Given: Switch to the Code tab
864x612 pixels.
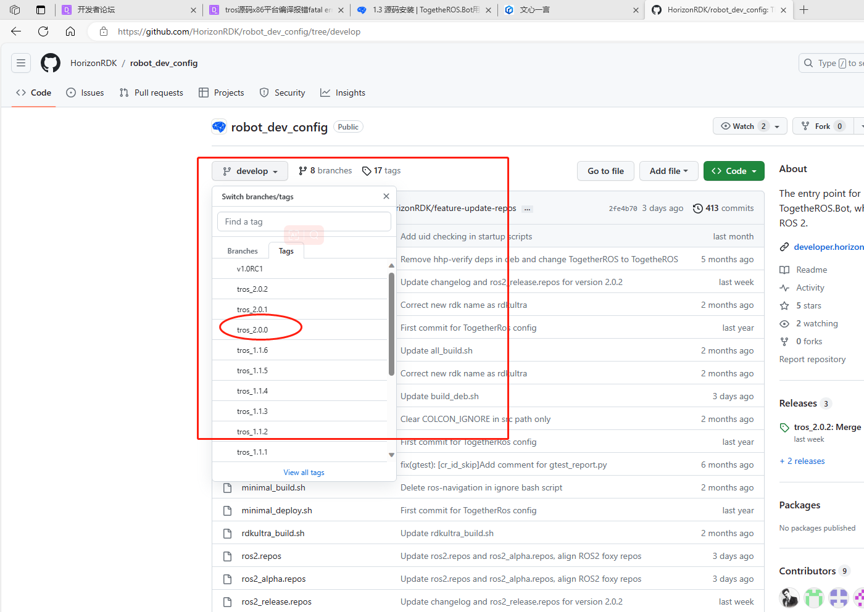Looking at the screenshot, I should pyautogui.click(x=33, y=93).
